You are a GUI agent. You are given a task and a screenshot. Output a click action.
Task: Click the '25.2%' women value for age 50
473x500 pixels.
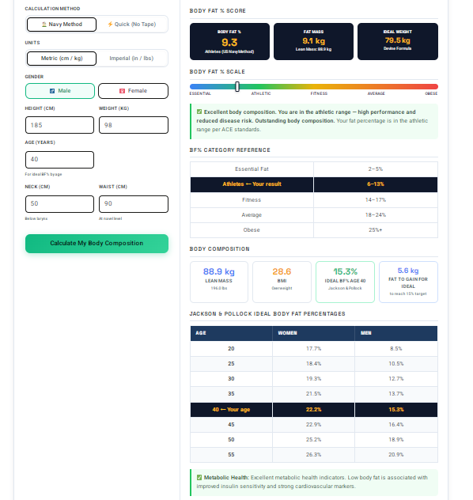click(314, 440)
